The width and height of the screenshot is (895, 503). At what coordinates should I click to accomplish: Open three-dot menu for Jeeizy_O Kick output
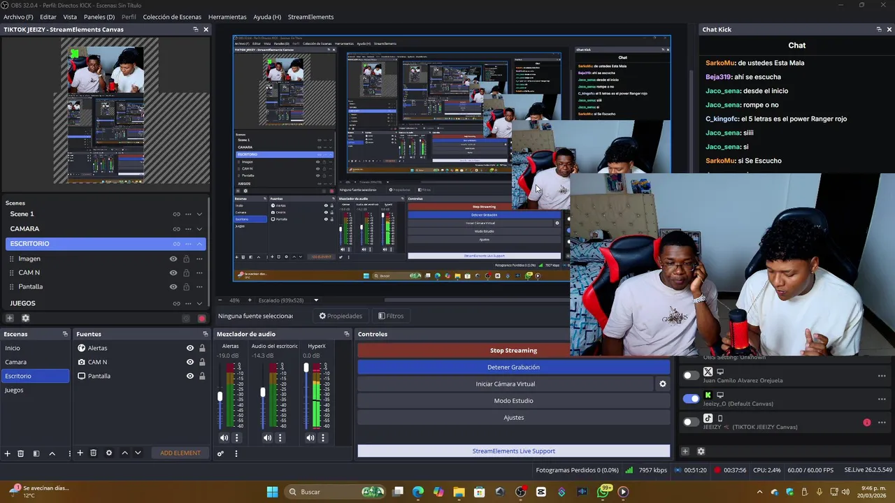click(882, 400)
